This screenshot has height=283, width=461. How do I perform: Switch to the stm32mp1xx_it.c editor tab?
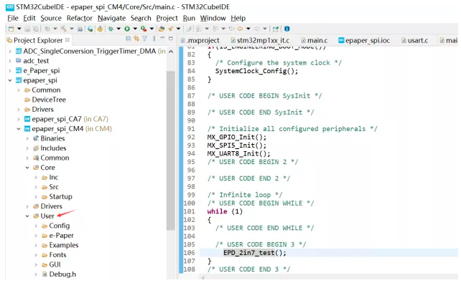[x=260, y=40]
